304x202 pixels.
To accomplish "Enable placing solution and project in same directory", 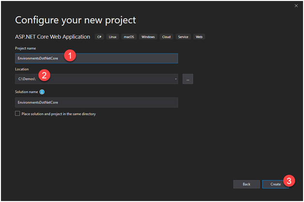I will click(18, 114).
